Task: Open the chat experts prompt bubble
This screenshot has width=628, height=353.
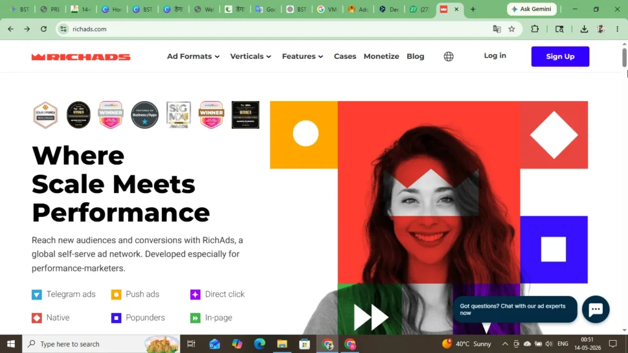Action: pos(515,309)
